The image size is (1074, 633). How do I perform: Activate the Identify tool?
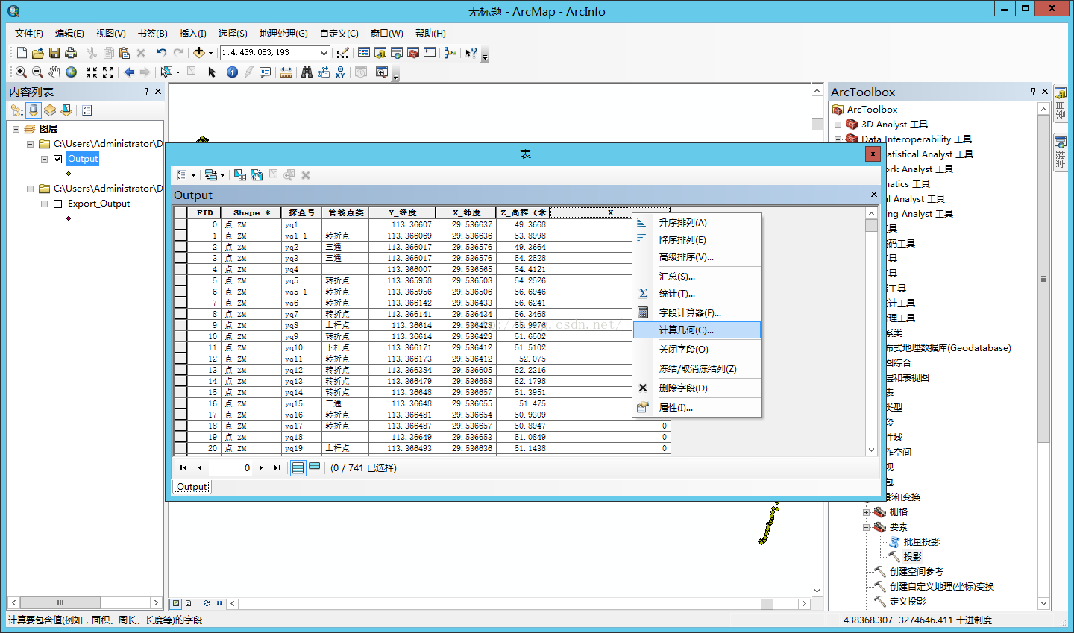point(232,72)
